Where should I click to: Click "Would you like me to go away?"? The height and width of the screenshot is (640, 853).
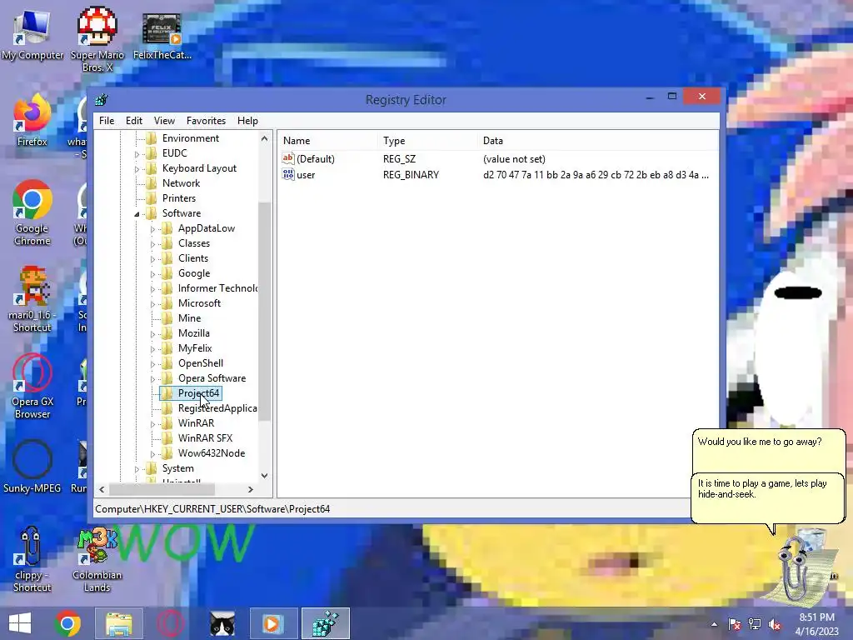(x=760, y=442)
